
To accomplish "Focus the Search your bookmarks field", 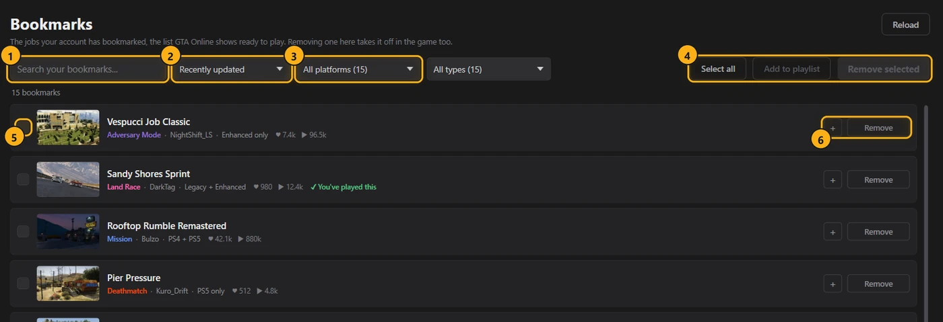I will [x=88, y=69].
